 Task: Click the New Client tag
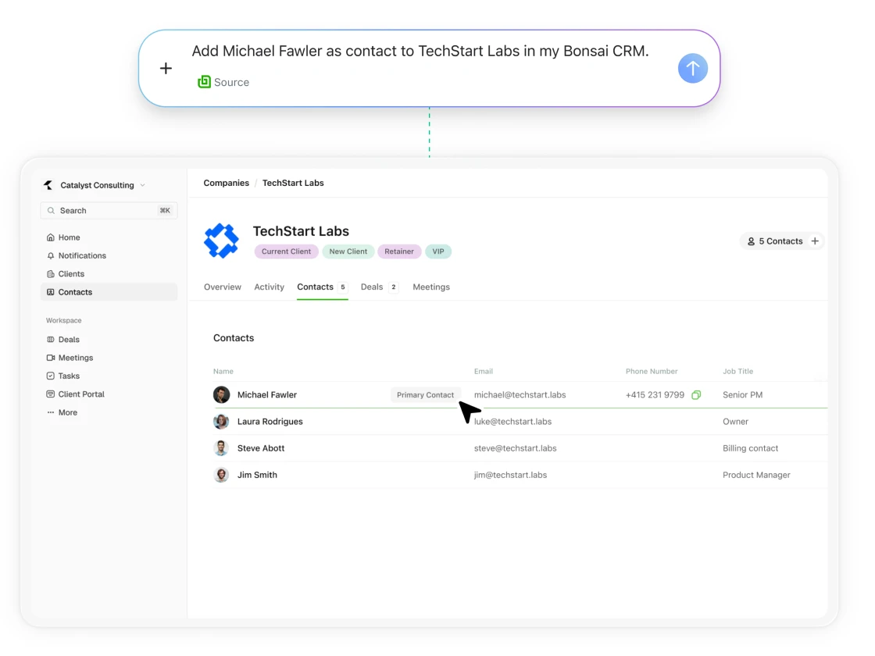point(348,251)
